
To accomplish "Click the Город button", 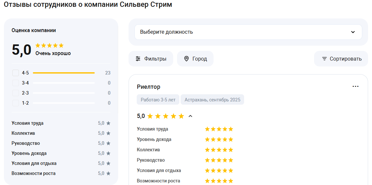I will 195,59.
